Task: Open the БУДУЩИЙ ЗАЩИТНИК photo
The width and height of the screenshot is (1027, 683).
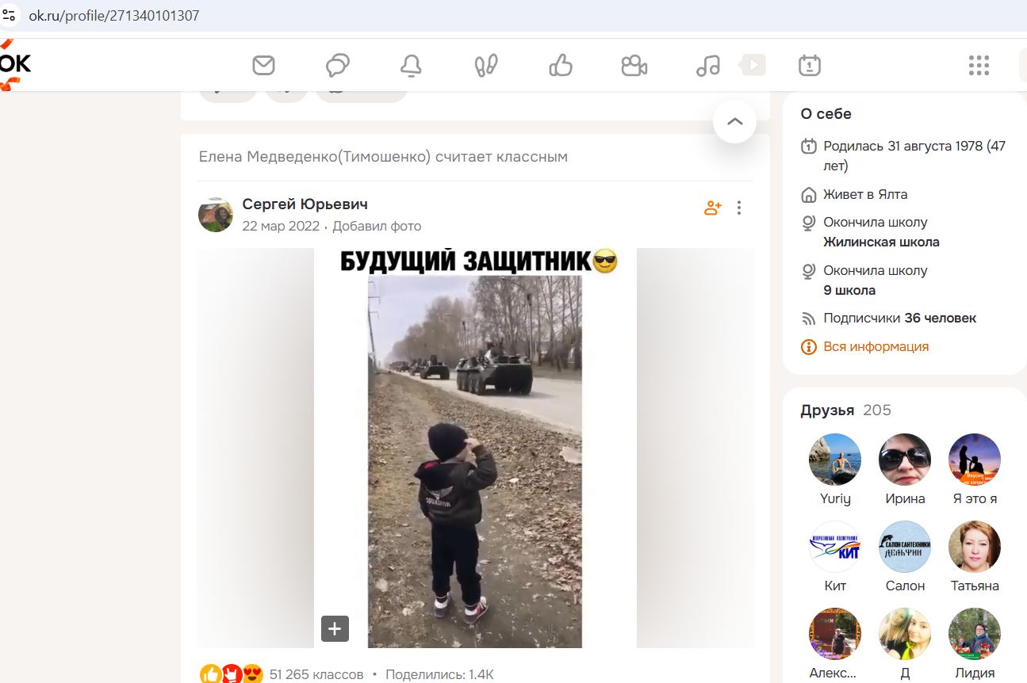Action: click(x=475, y=448)
